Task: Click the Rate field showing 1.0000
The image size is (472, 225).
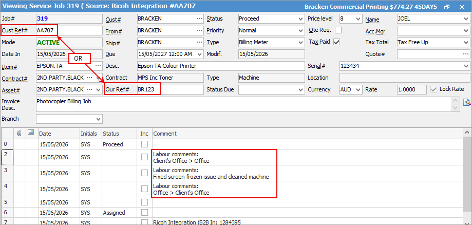Action: pyautogui.click(x=411, y=89)
